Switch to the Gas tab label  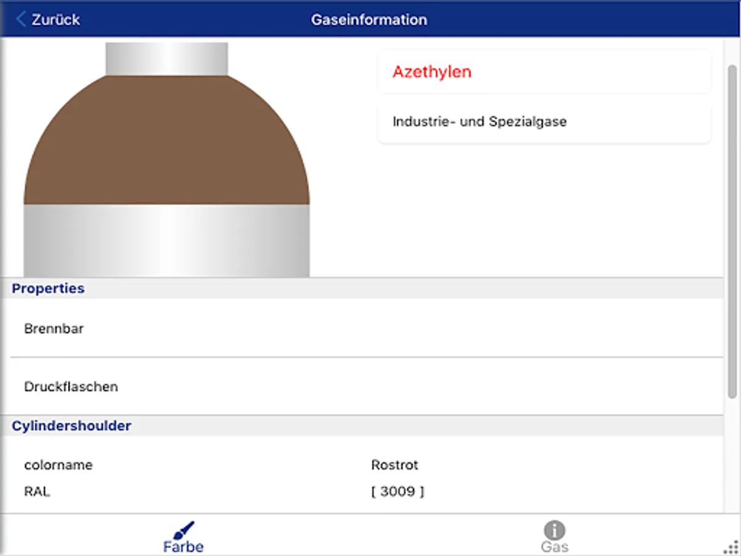[555, 547]
